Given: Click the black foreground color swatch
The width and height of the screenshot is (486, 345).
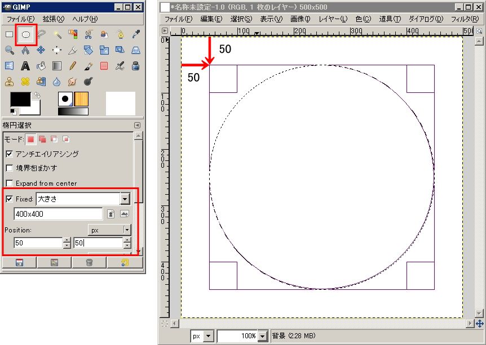Looking at the screenshot, I should [x=20, y=99].
